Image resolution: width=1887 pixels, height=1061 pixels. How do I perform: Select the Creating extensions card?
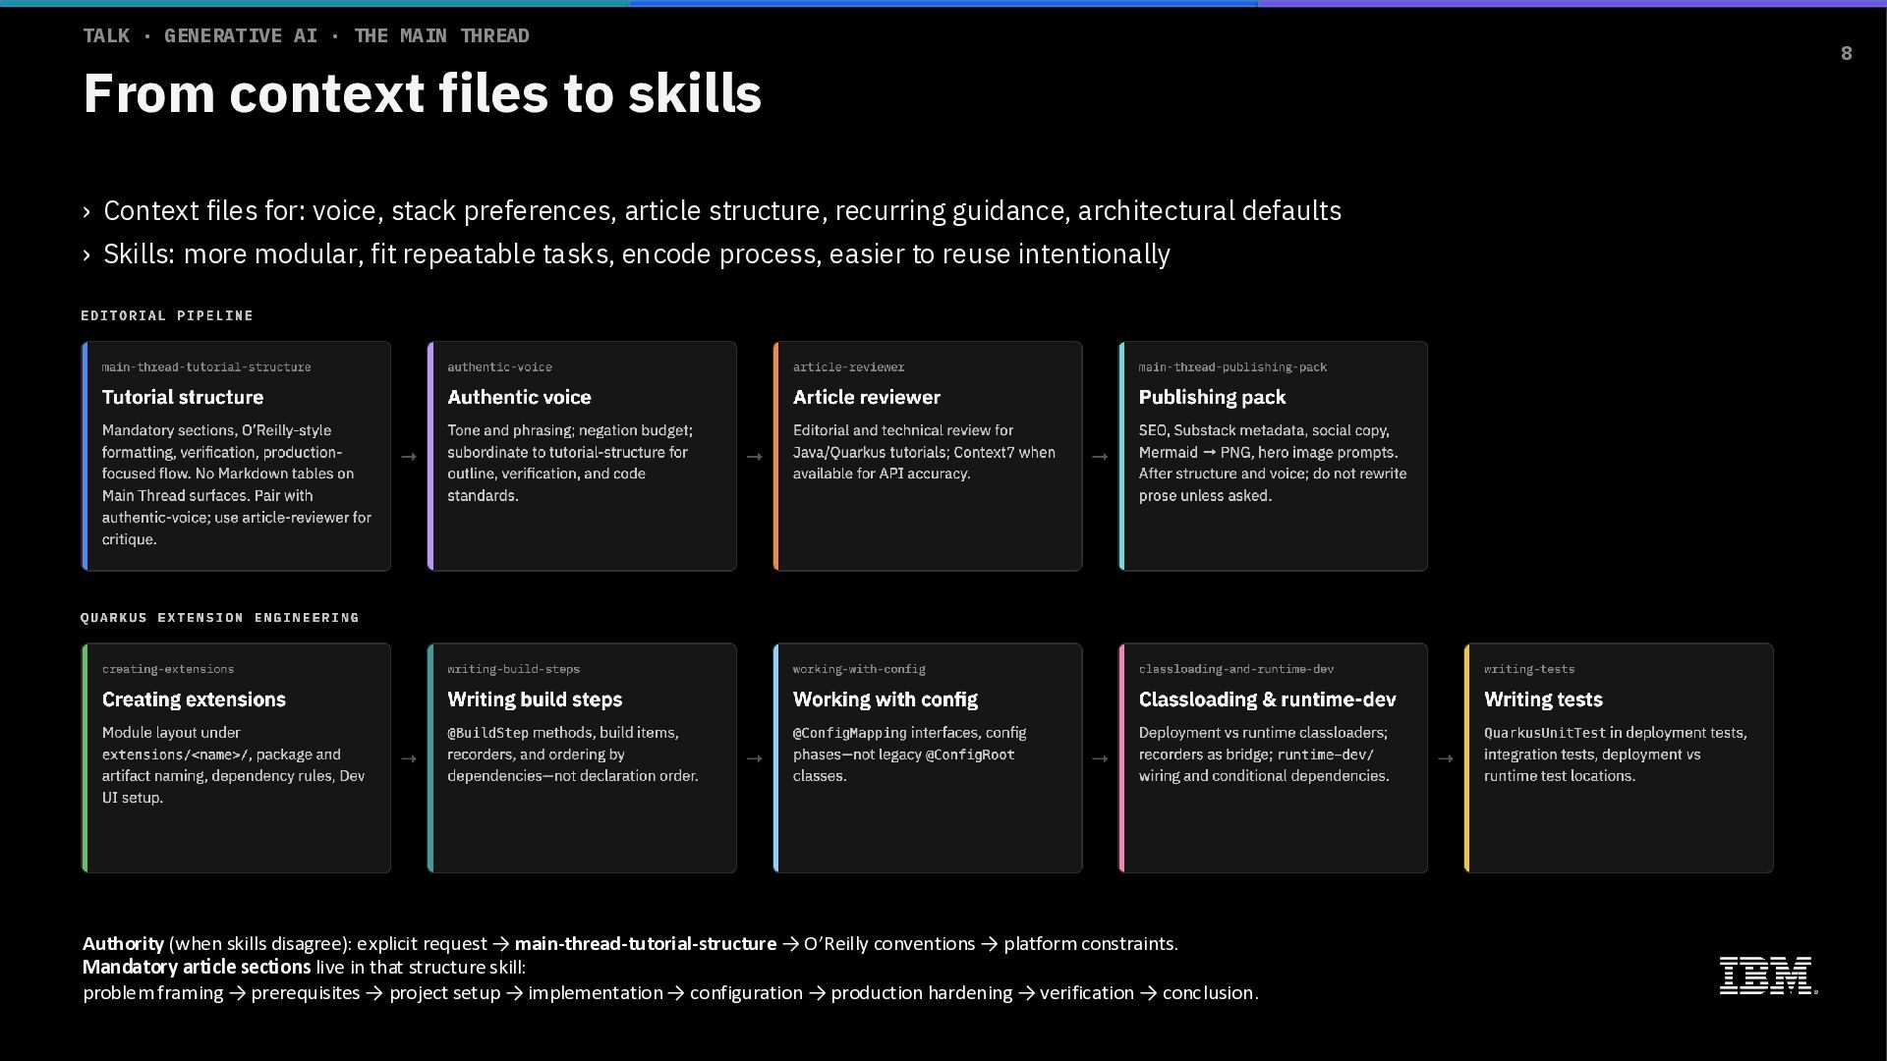(236, 757)
